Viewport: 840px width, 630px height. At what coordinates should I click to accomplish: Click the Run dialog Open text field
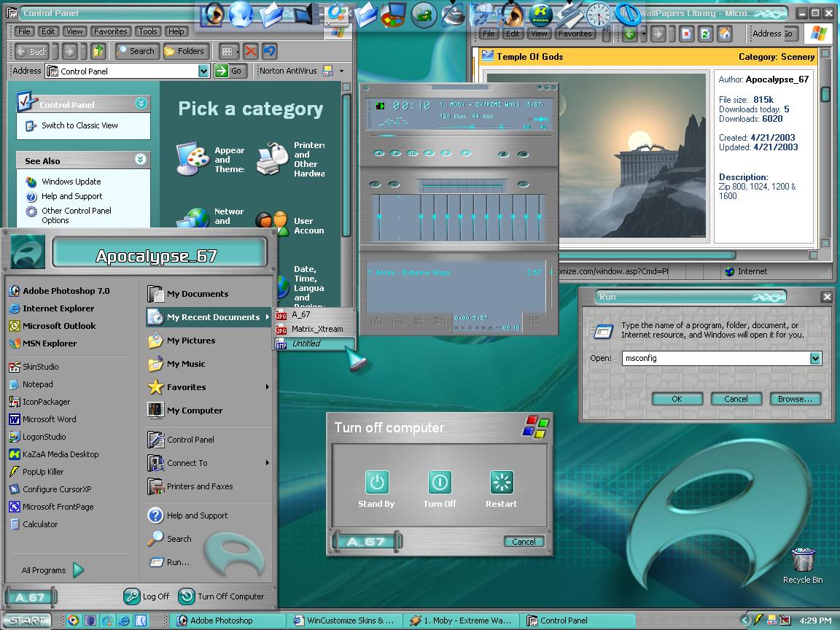click(x=716, y=359)
